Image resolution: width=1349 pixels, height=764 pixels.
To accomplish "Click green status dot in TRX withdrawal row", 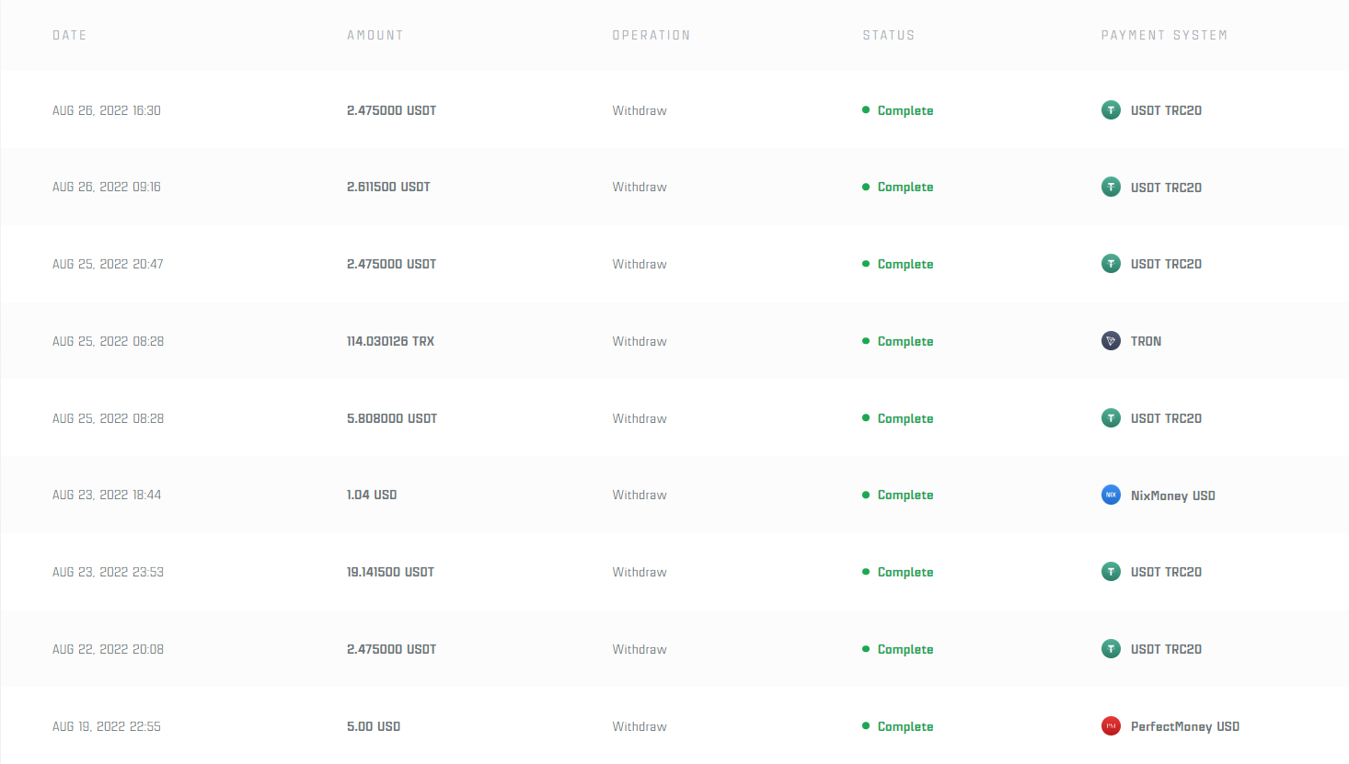I will click(866, 341).
